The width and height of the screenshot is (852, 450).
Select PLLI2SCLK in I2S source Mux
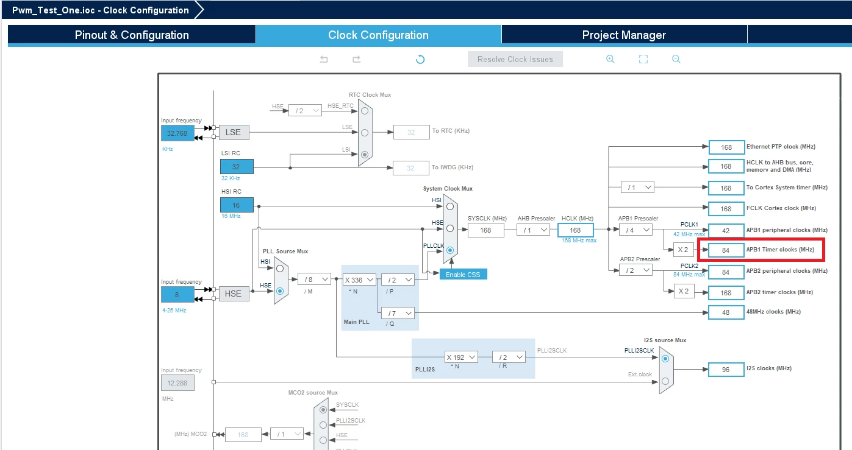click(665, 359)
